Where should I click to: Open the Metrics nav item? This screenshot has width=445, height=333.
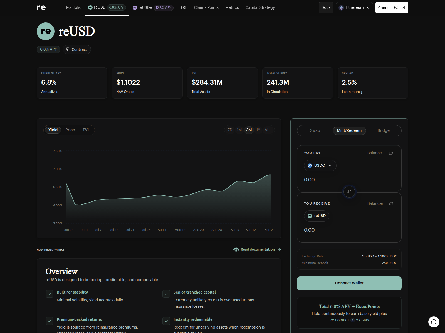coord(232,7)
